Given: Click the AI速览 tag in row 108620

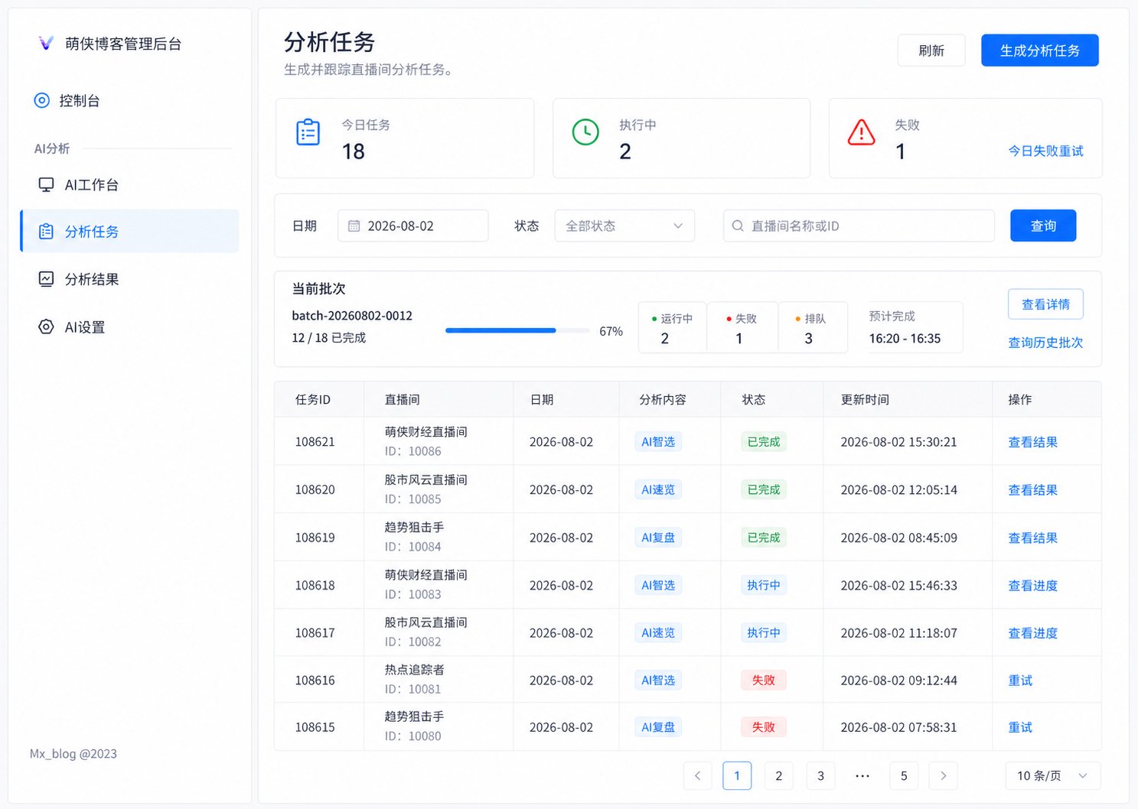Looking at the screenshot, I should [658, 489].
